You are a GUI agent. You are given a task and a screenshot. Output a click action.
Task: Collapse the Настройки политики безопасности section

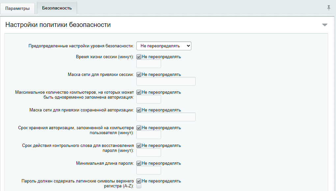325,25
